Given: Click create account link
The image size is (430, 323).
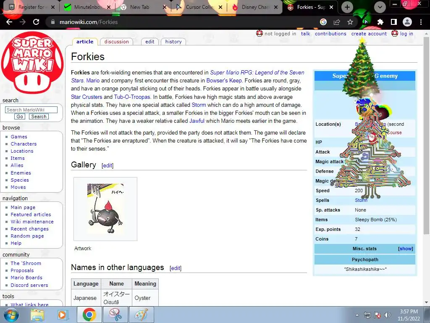Looking at the screenshot, I should [x=369, y=34].
